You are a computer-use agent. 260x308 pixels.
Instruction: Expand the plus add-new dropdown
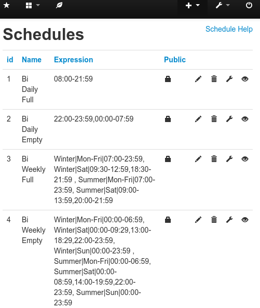point(193,5)
